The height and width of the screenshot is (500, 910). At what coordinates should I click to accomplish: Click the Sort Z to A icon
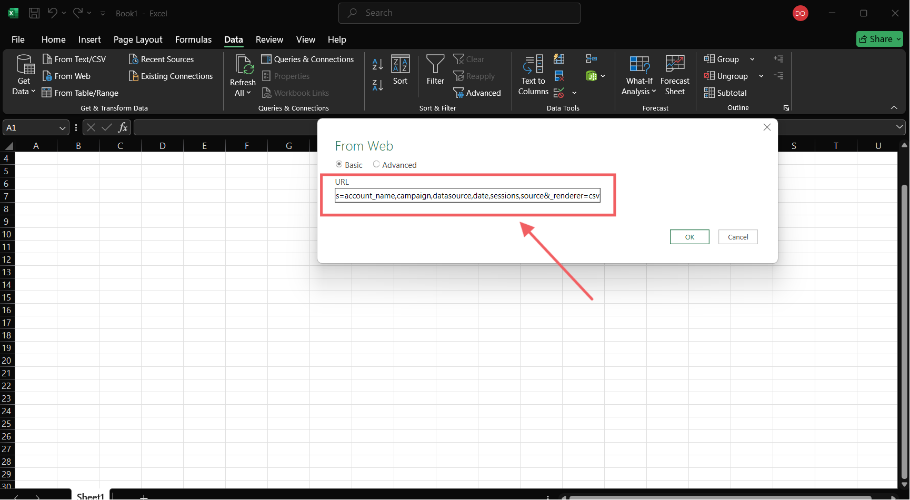pyautogui.click(x=377, y=85)
